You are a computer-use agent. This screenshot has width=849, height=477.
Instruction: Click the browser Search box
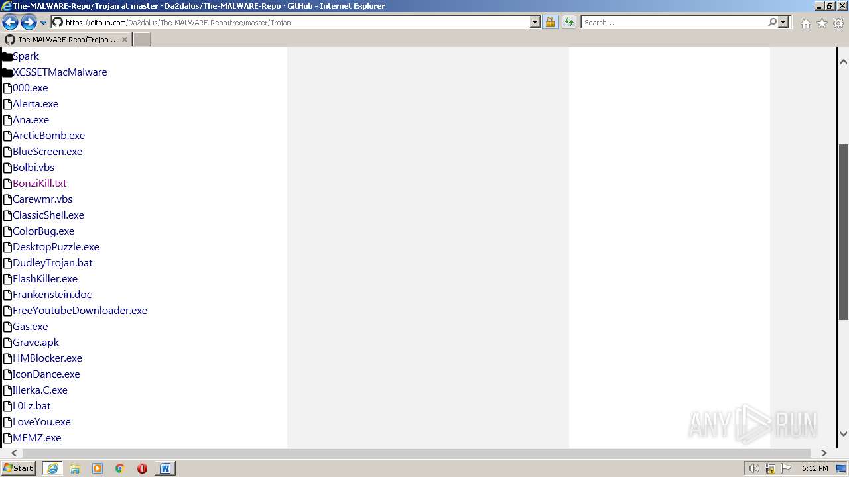click(674, 22)
